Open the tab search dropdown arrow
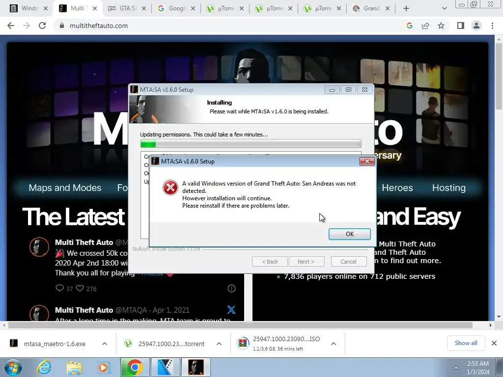 (x=444, y=8)
